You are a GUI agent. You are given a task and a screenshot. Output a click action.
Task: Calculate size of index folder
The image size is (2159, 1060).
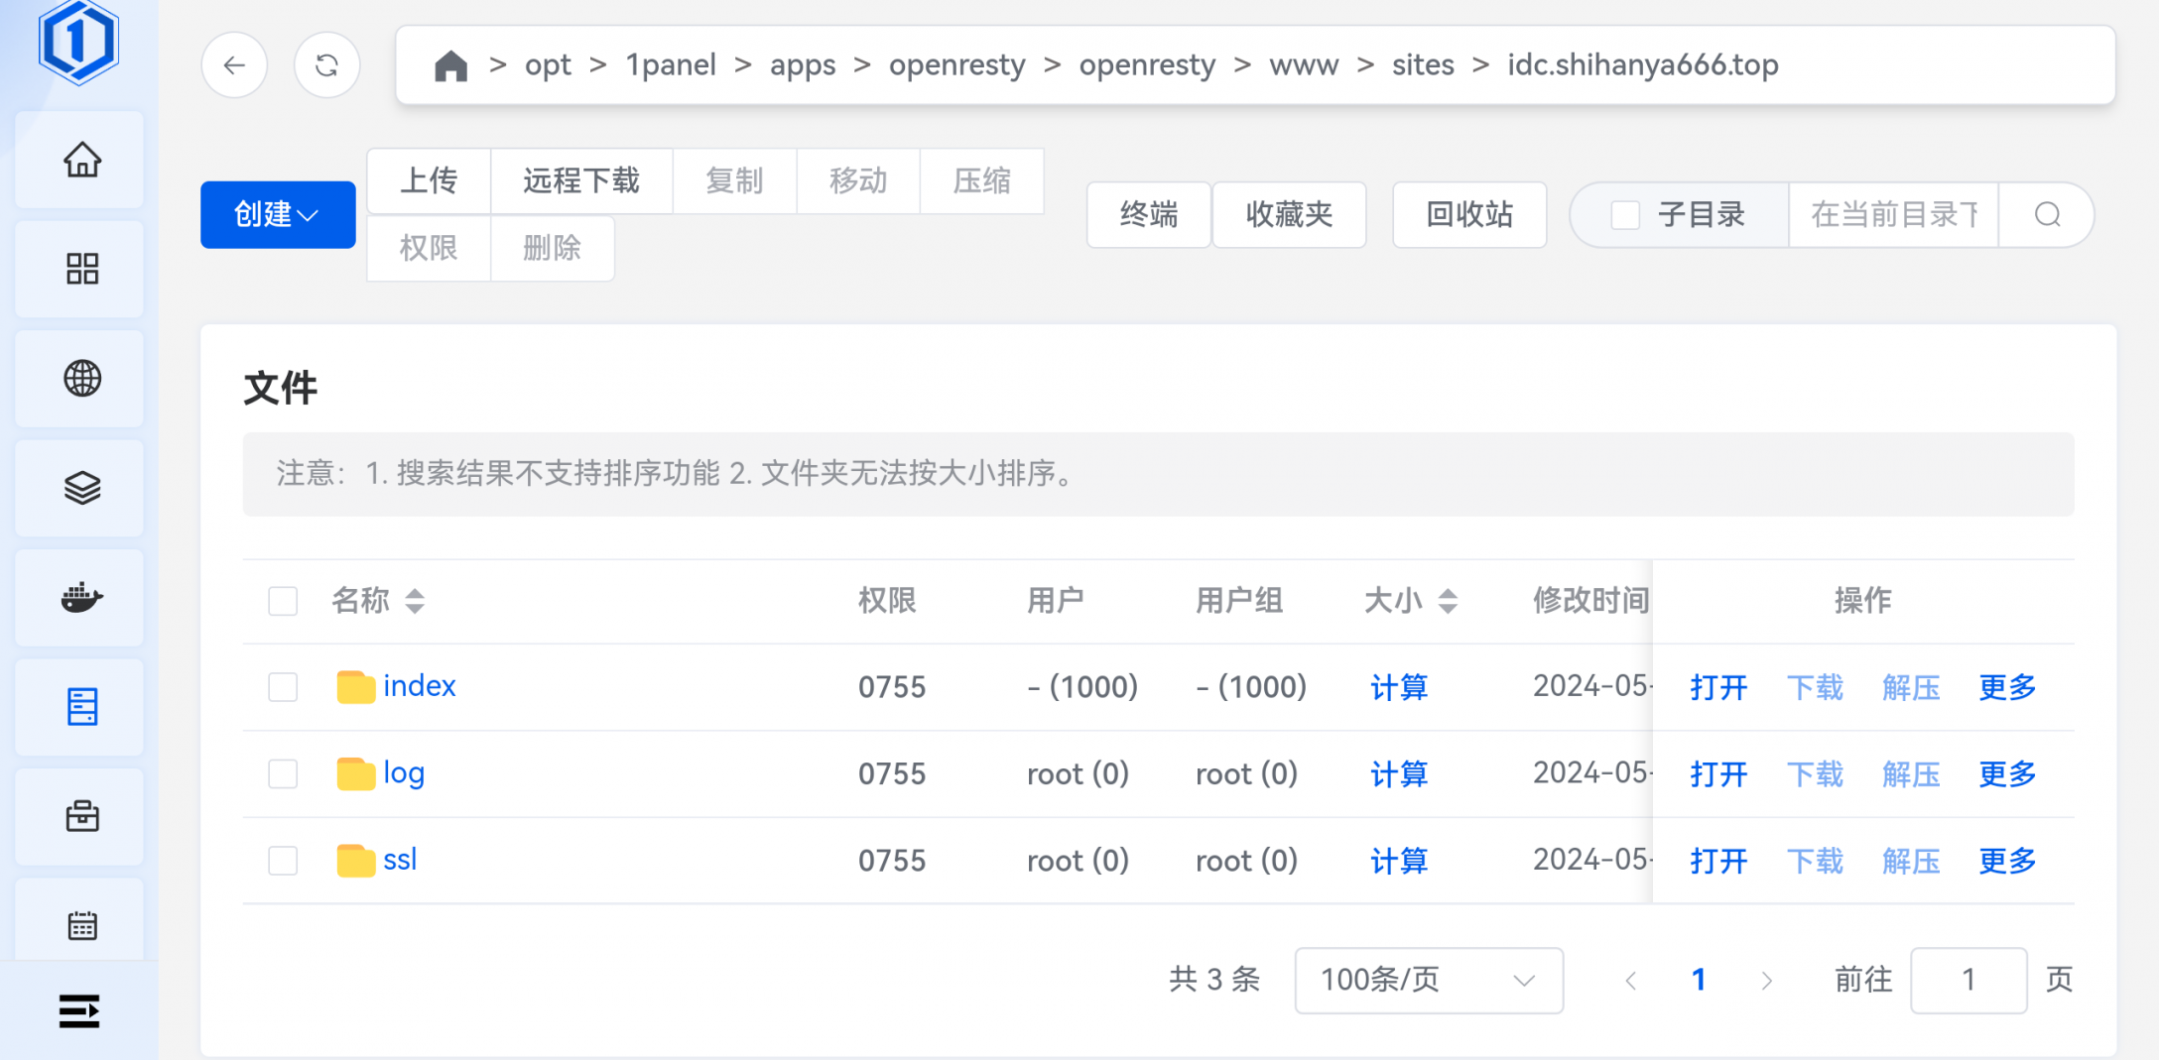point(1399,687)
